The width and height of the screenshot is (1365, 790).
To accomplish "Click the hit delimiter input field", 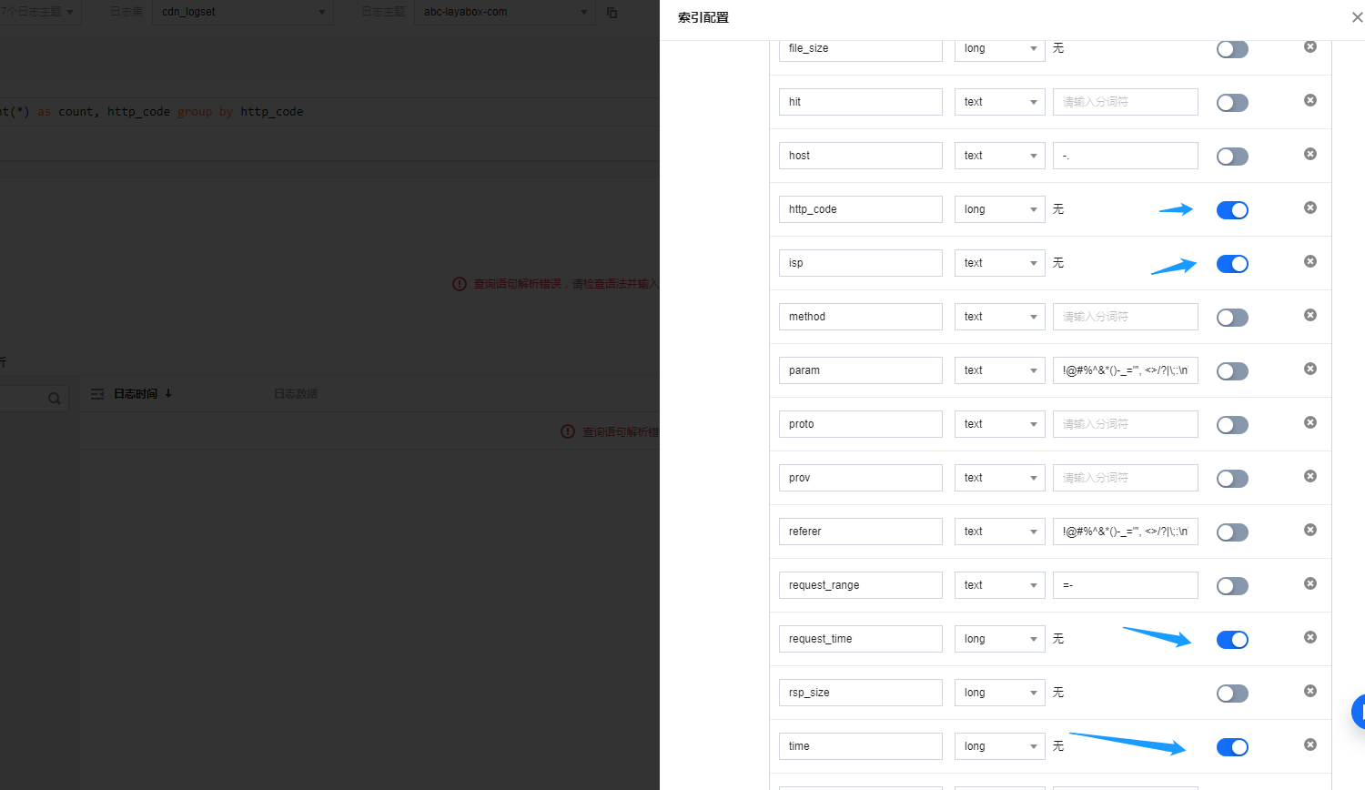I will point(1125,102).
